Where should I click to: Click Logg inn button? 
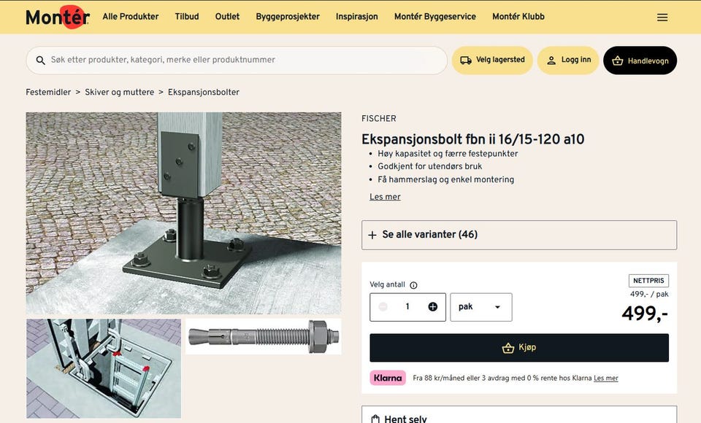(x=568, y=61)
